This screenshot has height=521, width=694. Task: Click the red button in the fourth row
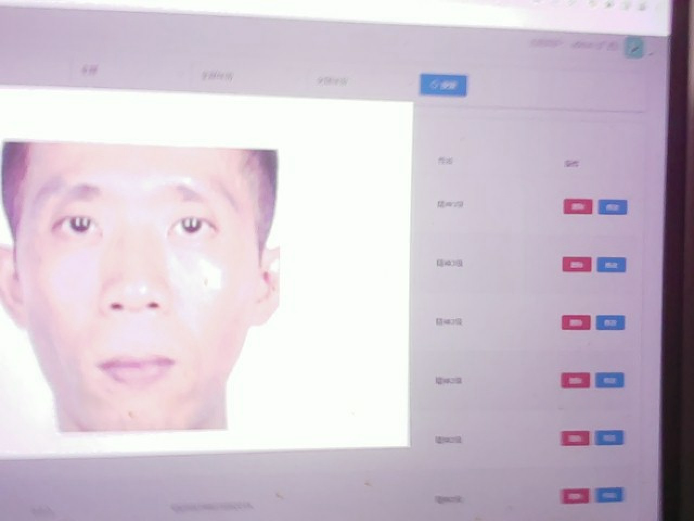tap(575, 380)
